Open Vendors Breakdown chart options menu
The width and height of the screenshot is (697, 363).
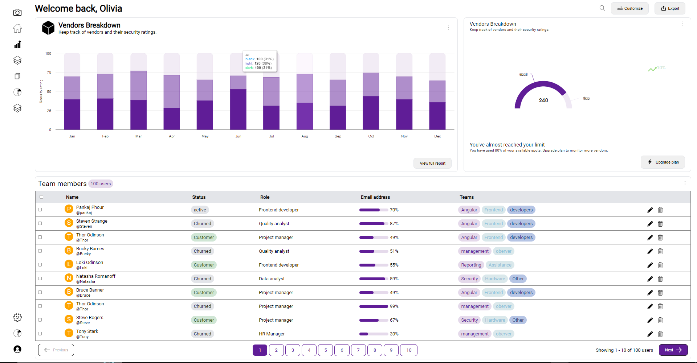[449, 28]
